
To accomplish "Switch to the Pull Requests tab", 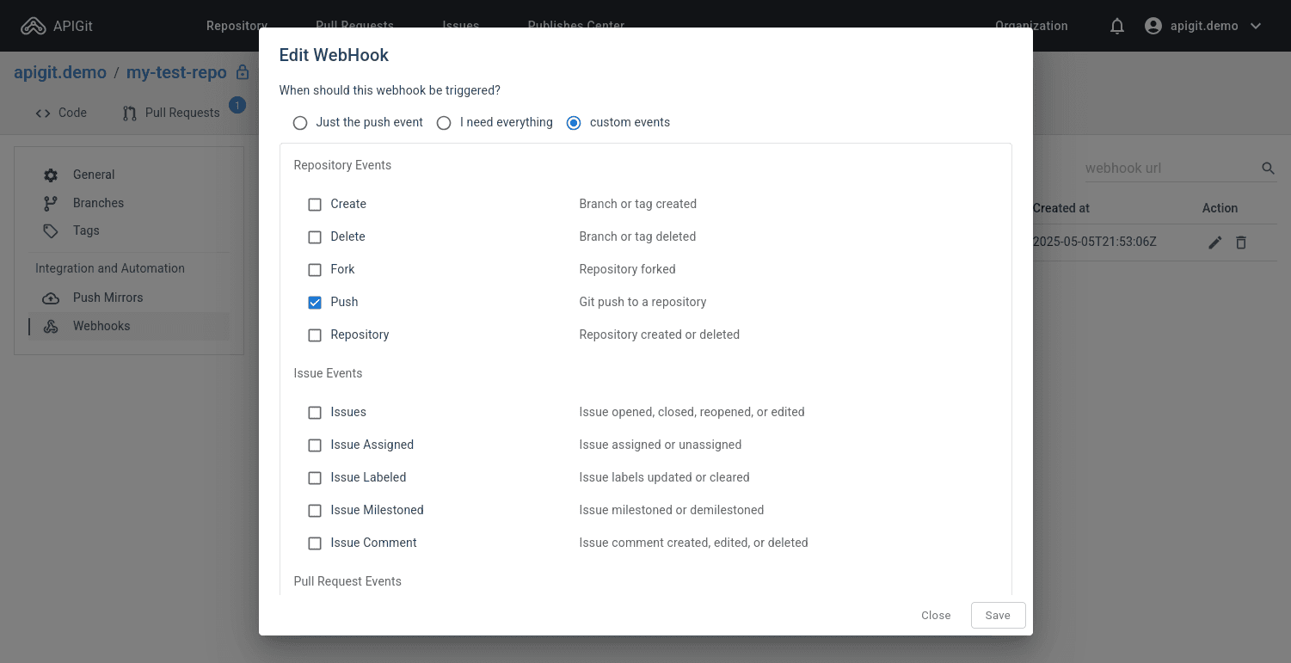I will pos(171,113).
